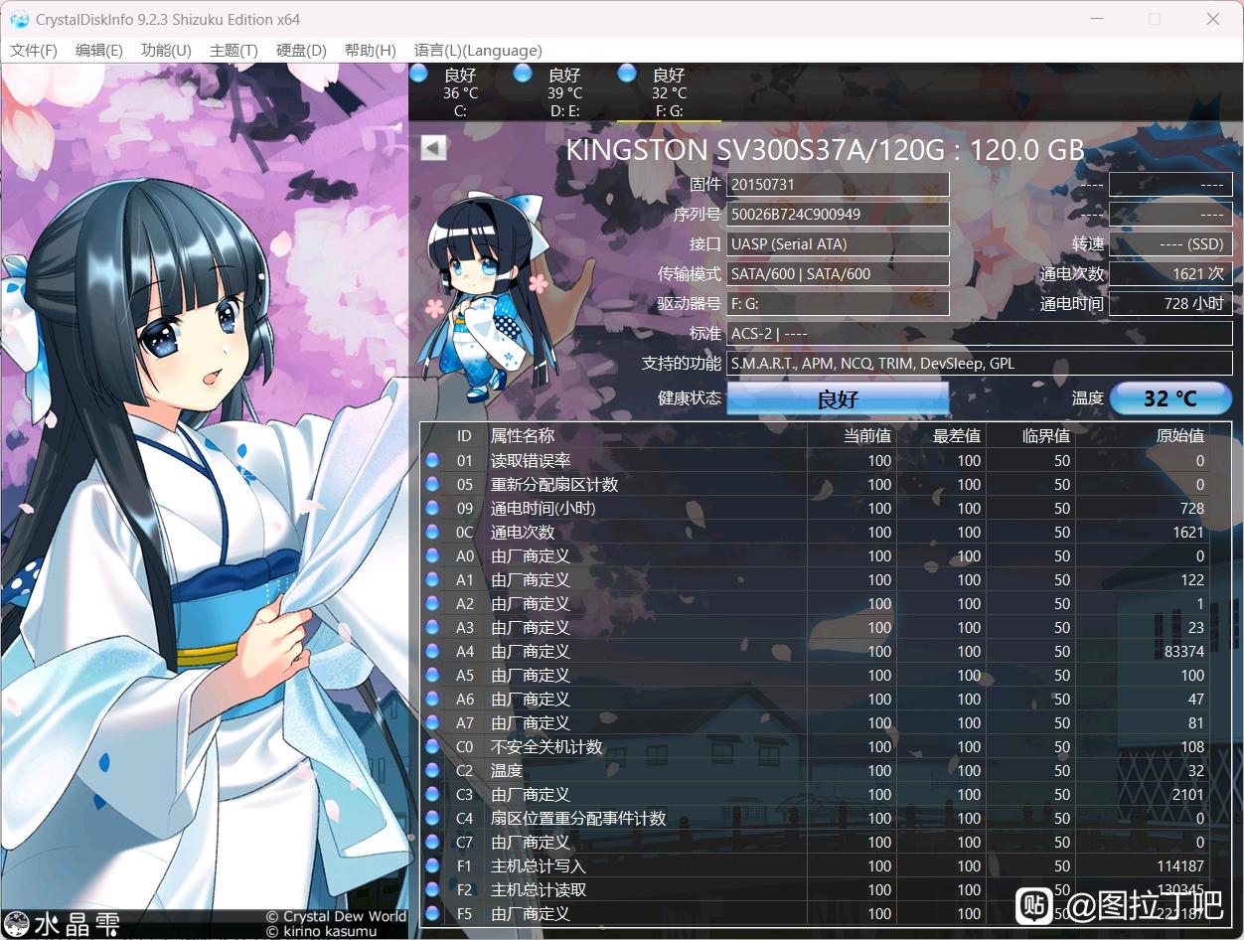Click the status orb for attribute F5
Screen dimensions: 1244x940
[432, 913]
